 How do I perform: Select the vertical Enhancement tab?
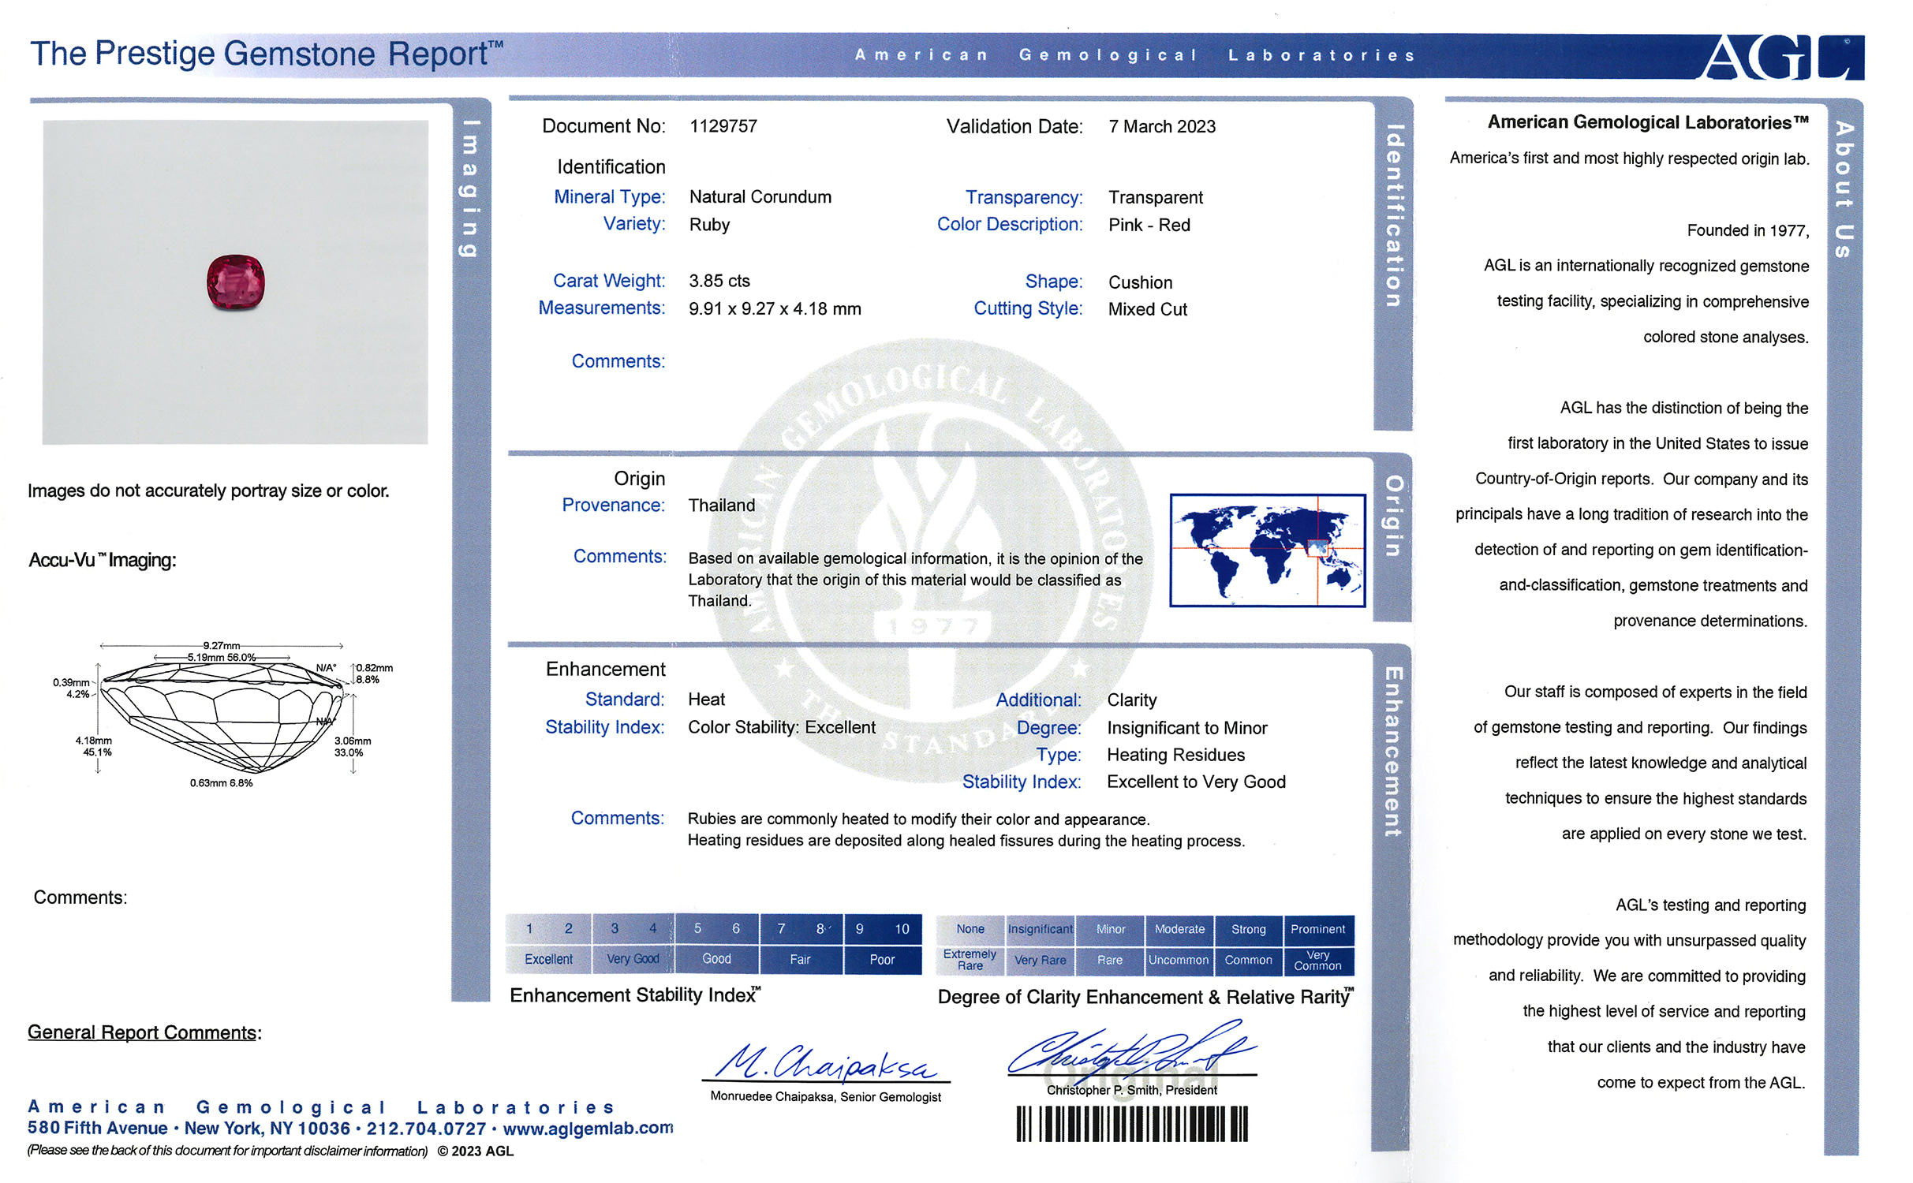tap(1393, 751)
